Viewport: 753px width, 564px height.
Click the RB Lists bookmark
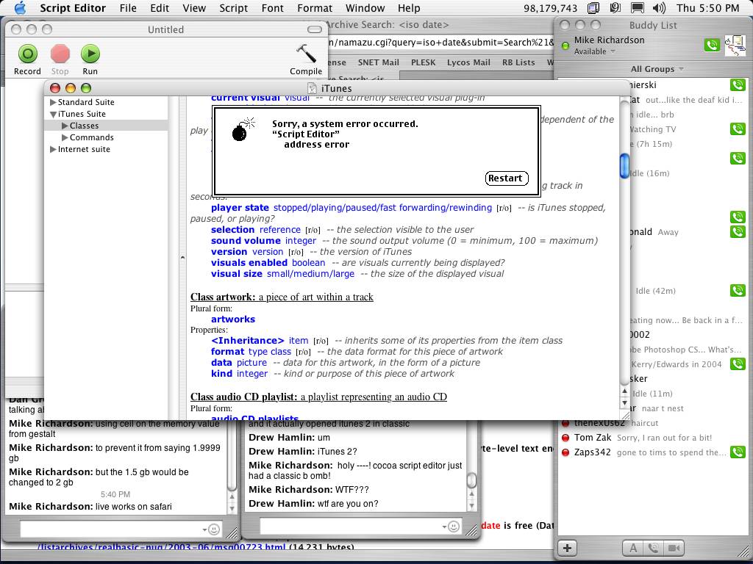[518, 62]
